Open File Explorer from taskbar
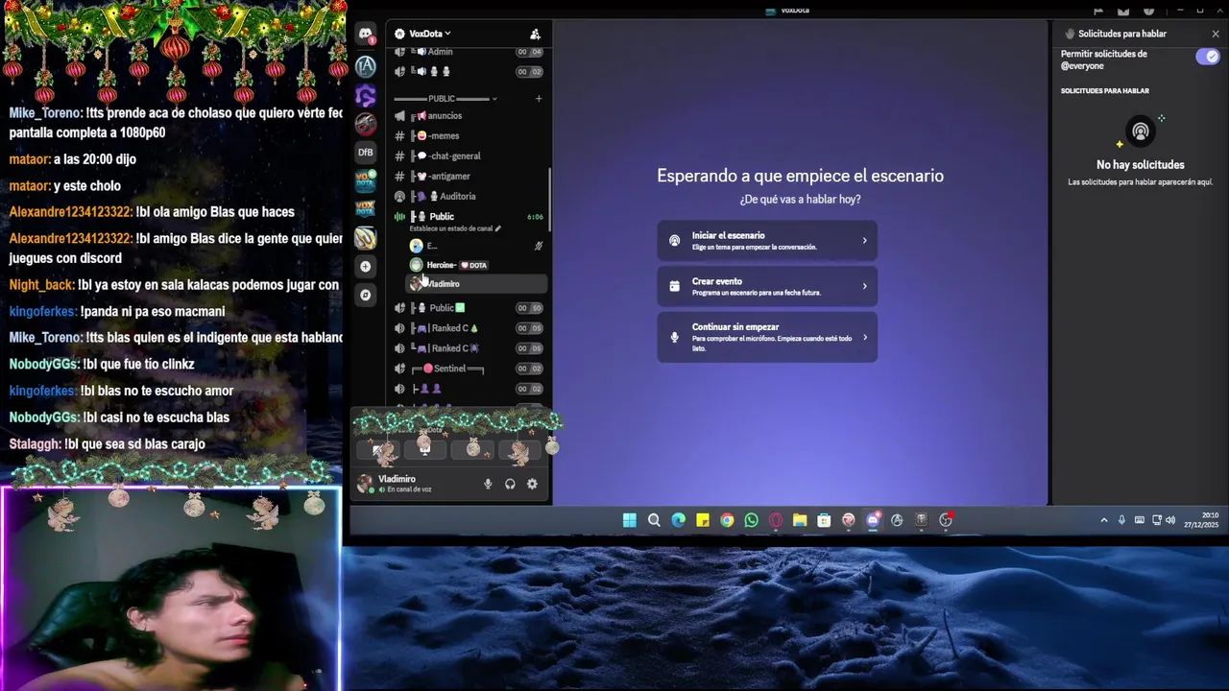Screen dimensions: 1229x691 pos(800,520)
